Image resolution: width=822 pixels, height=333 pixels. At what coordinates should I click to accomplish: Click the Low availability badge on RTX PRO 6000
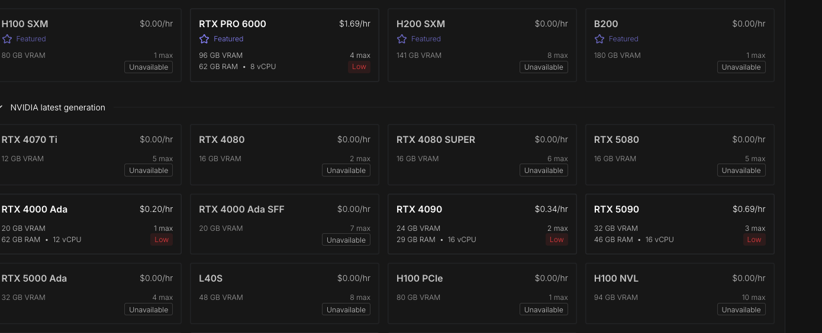pos(359,67)
